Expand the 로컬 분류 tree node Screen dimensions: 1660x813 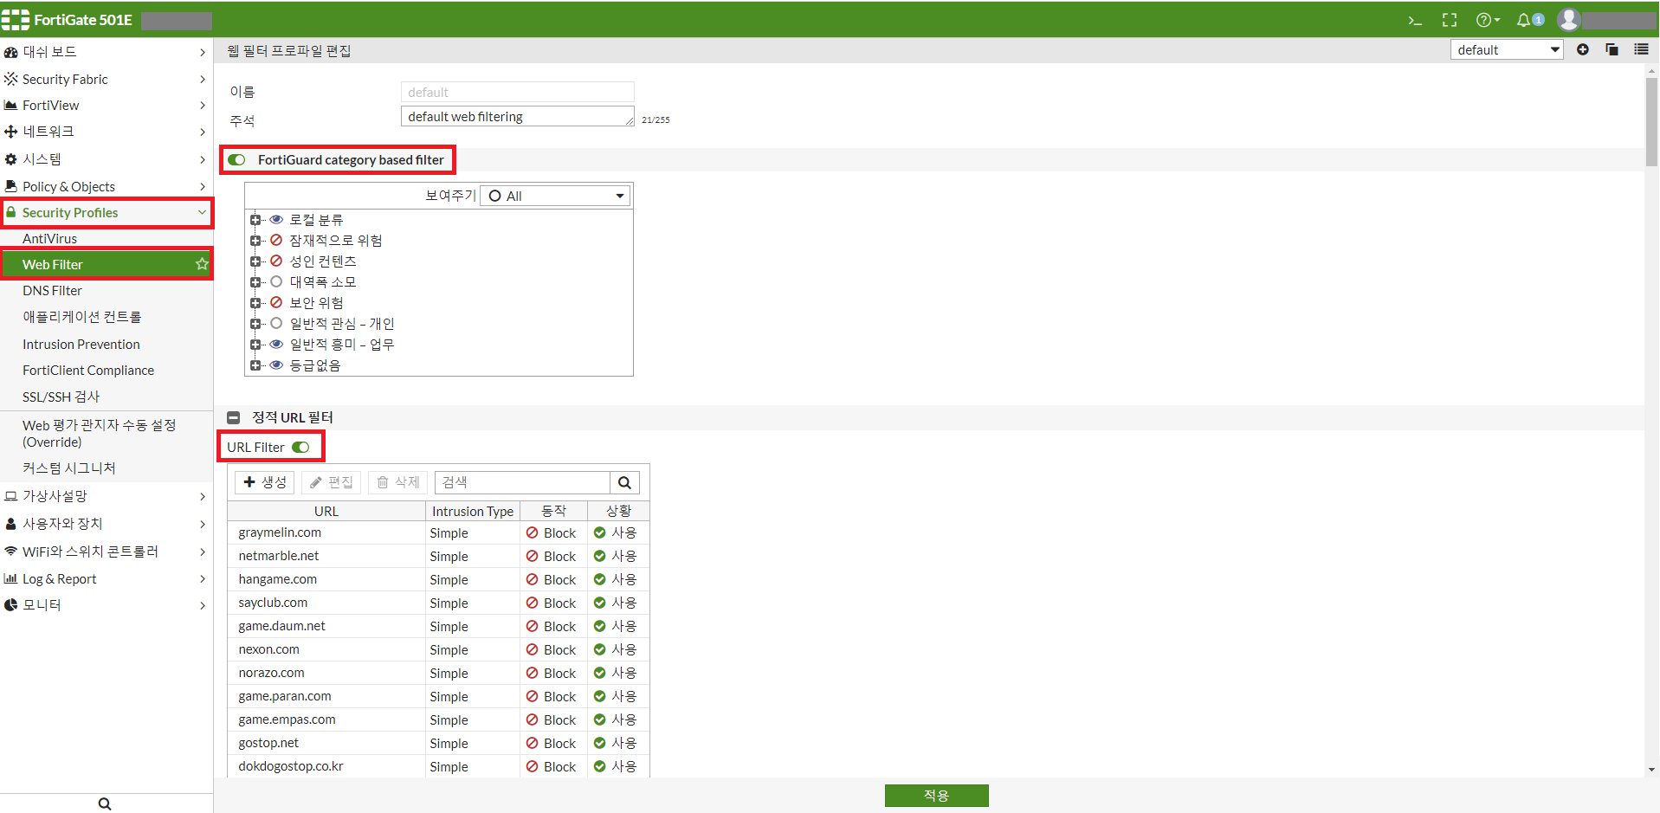coord(255,220)
